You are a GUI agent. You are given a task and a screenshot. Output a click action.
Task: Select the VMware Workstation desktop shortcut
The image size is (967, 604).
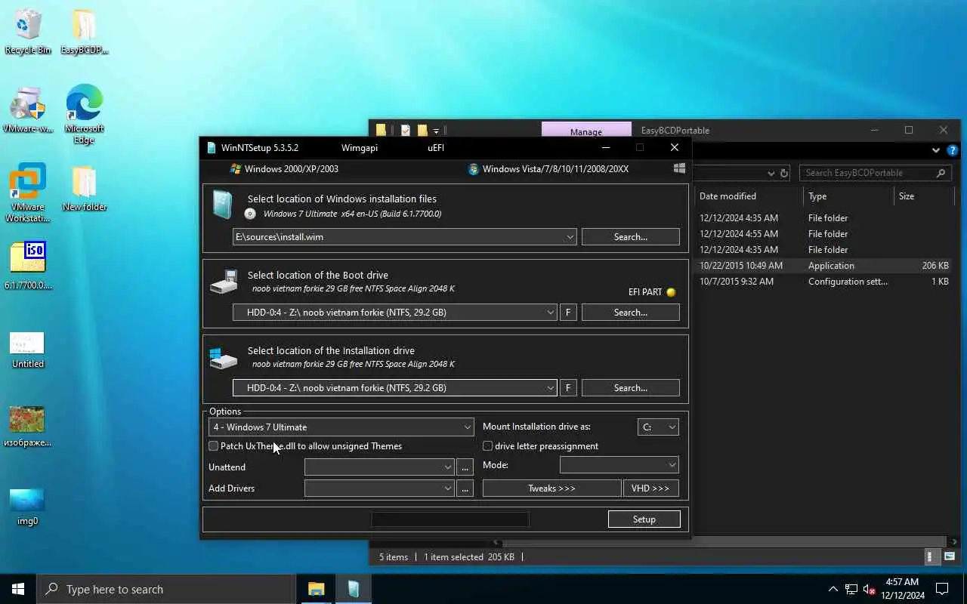pyautogui.click(x=28, y=193)
